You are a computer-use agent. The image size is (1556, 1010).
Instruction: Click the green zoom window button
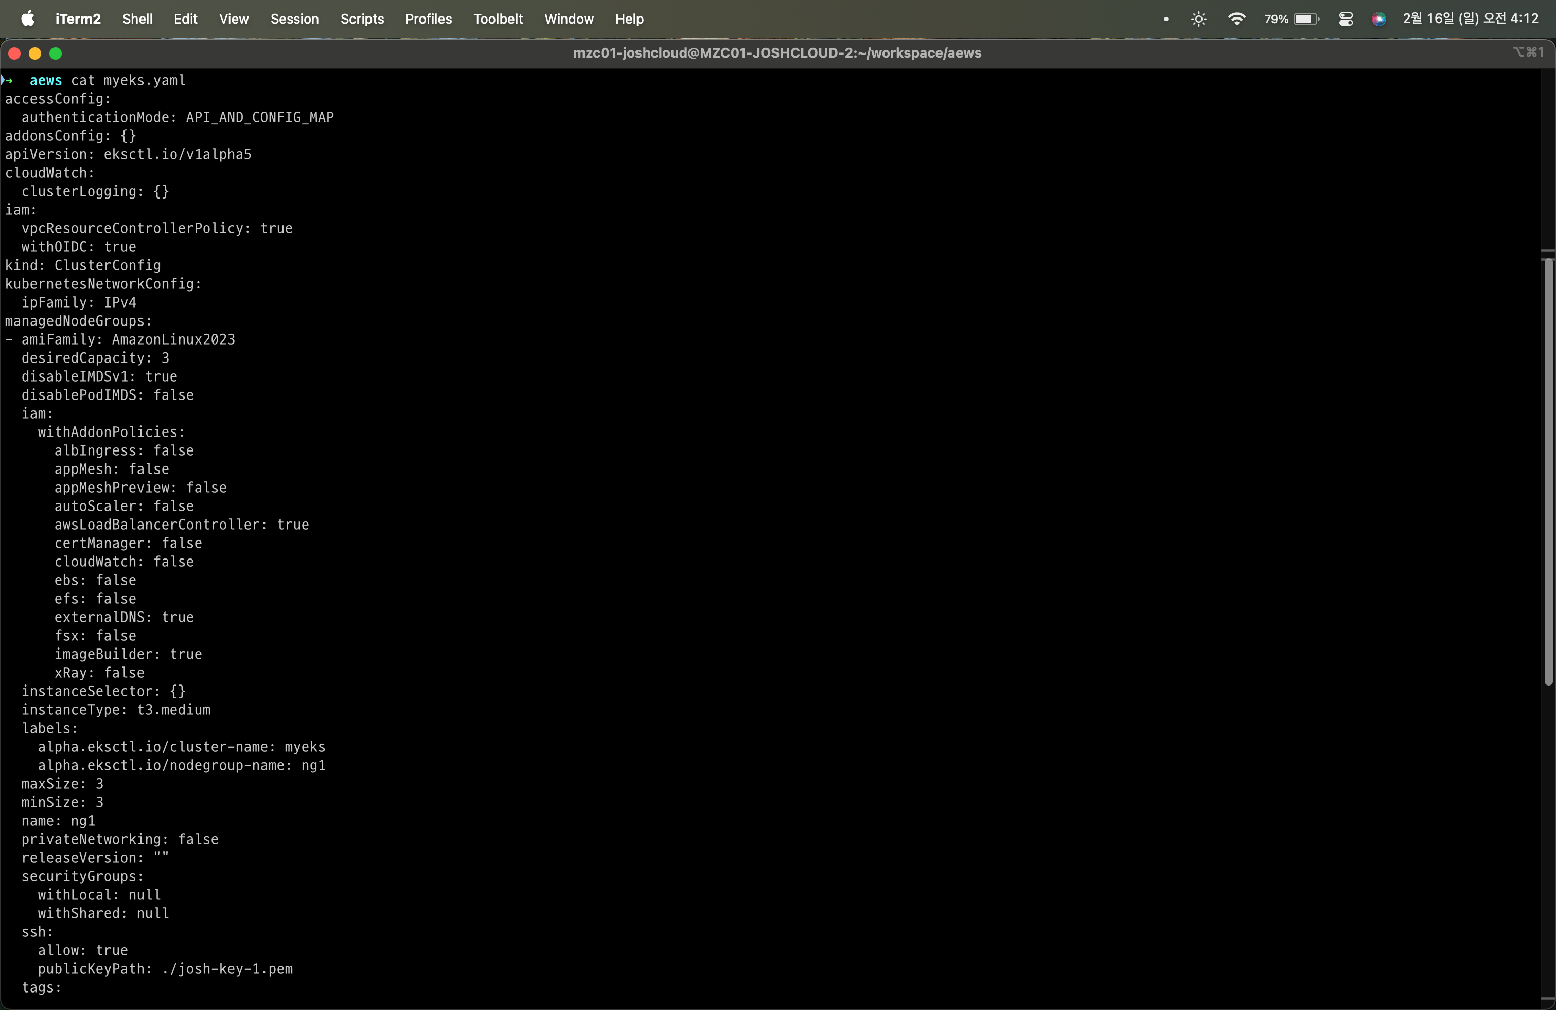pyautogui.click(x=56, y=53)
